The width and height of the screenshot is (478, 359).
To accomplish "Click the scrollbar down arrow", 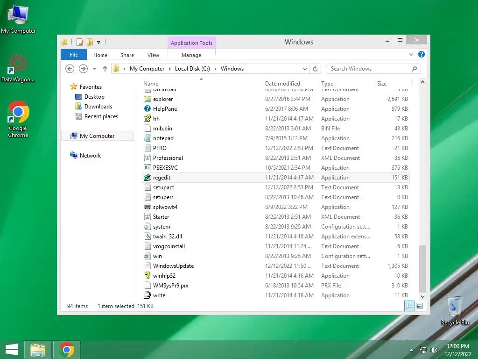I will [422, 296].
